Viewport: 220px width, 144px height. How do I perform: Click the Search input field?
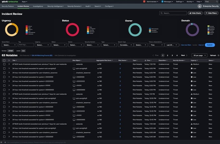pos(173,13)
